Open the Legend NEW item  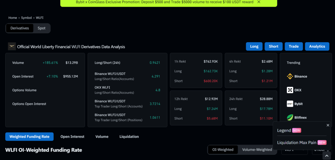(289, 130)
